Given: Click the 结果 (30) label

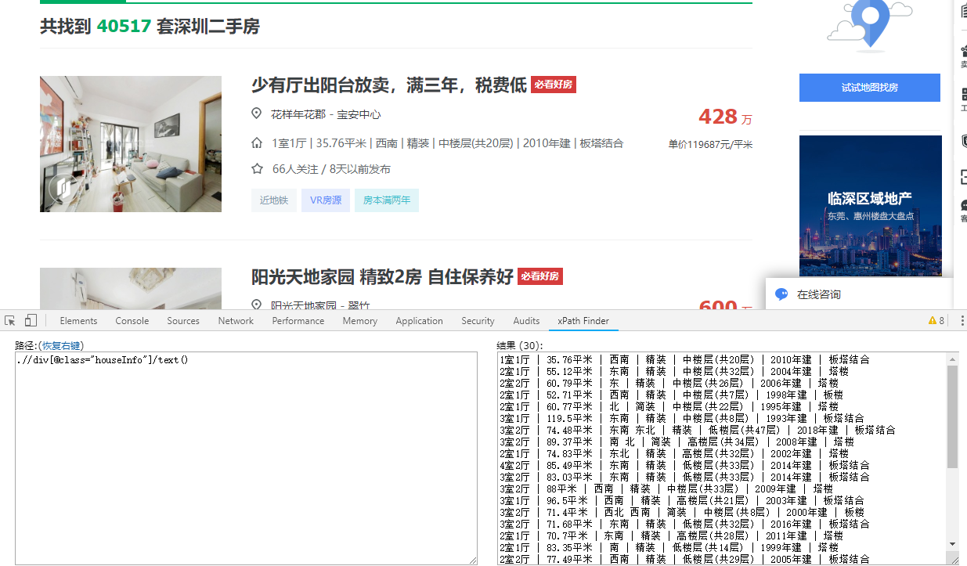Looking at the screenshot, I should pos(520,345).
